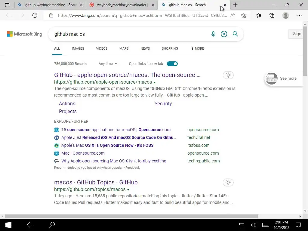This screenshot has height=231, width=308.
Task: Click the browser address bar URL
Action: pyautogui.click(x=142, y=15)
